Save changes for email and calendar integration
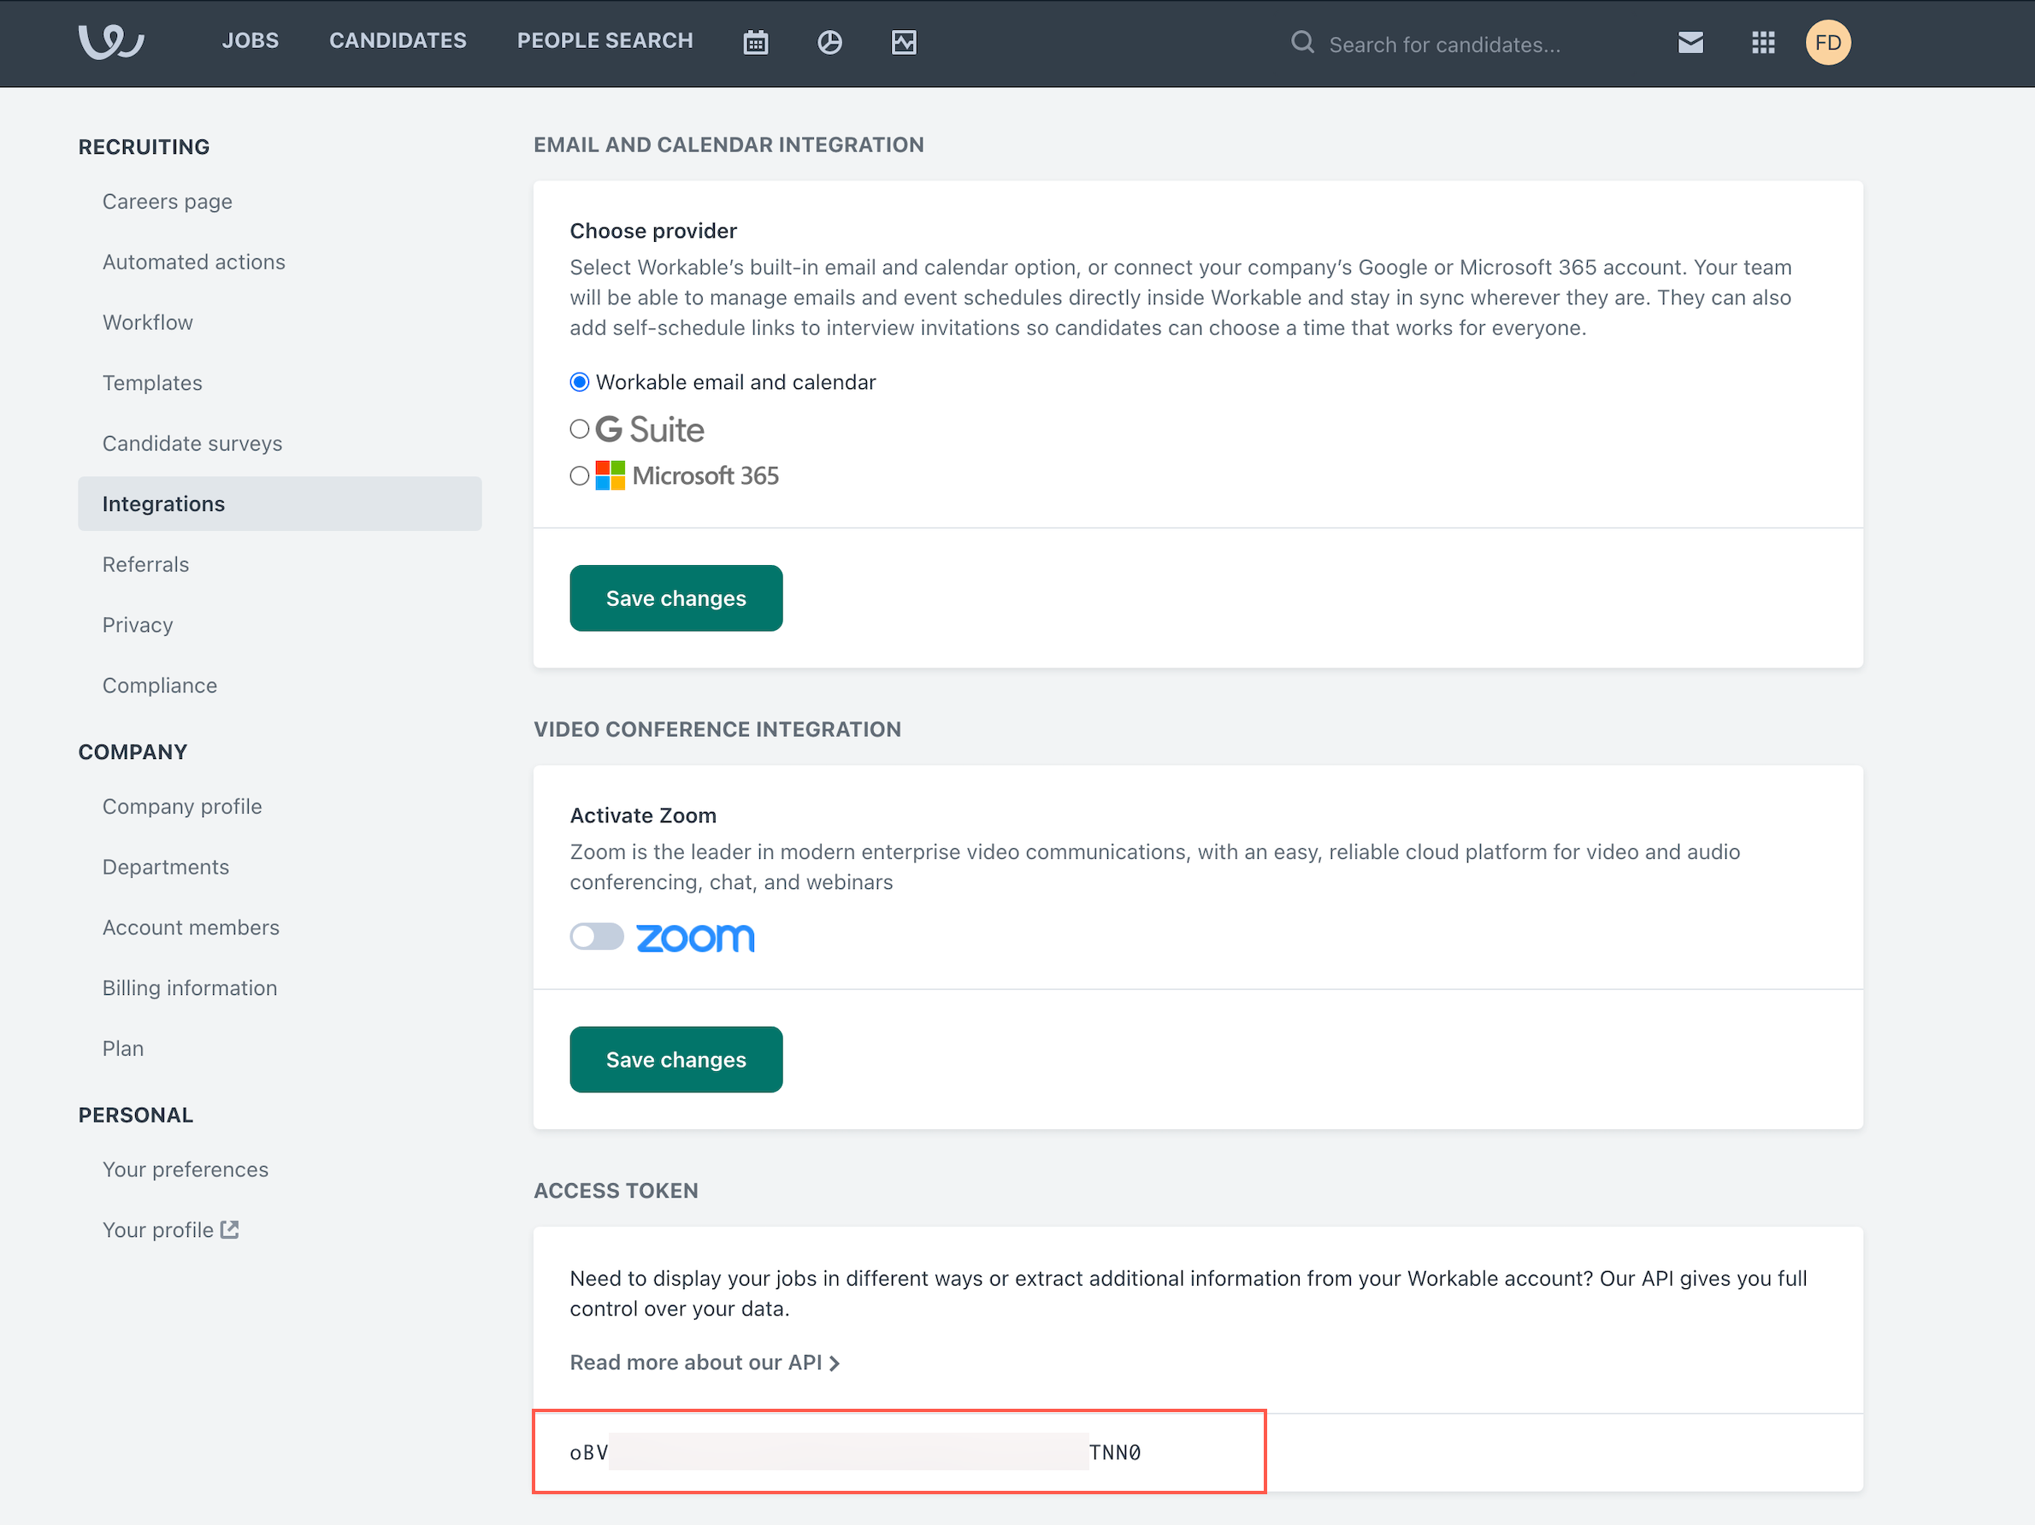The width and height of the screenshot is (2035, 1525). [676, 598]
